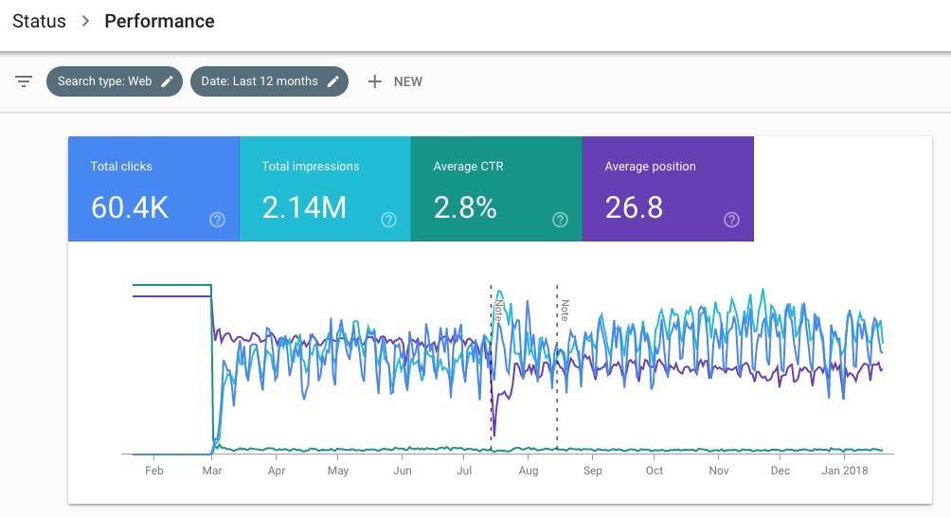Click the Oct axis label

[x=655, y=471]
